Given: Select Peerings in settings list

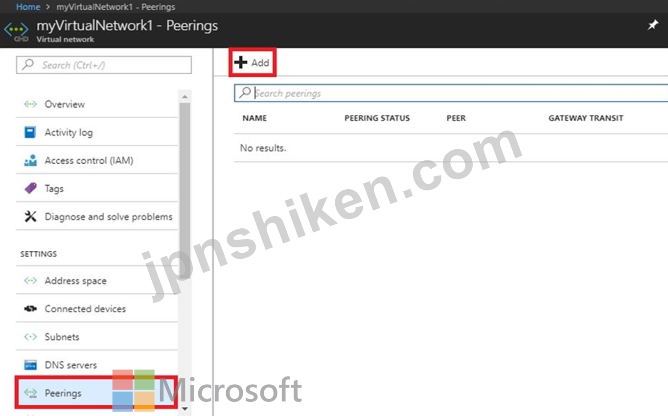Looking at the screenshot, I should click(x=97, y=393).
